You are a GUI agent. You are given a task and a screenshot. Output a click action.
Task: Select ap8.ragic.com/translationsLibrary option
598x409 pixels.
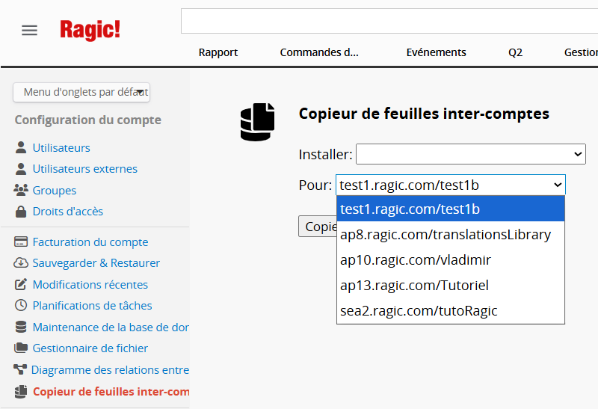(446, 235)
